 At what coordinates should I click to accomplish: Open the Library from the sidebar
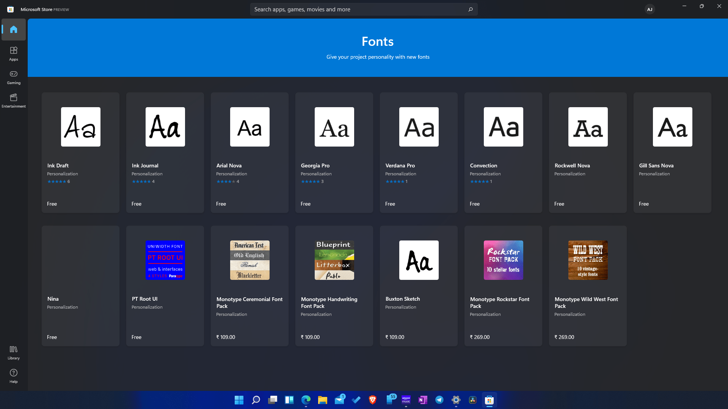click(14, 352)
